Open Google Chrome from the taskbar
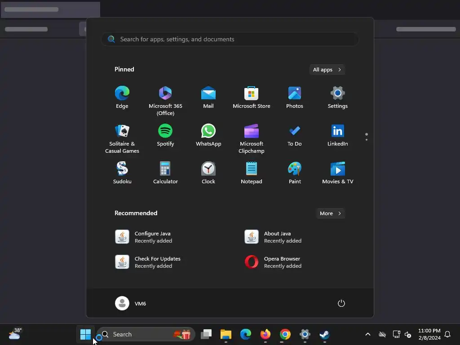Screen dimensions: 460x345 pyautogui.click(x=285, y=334)
